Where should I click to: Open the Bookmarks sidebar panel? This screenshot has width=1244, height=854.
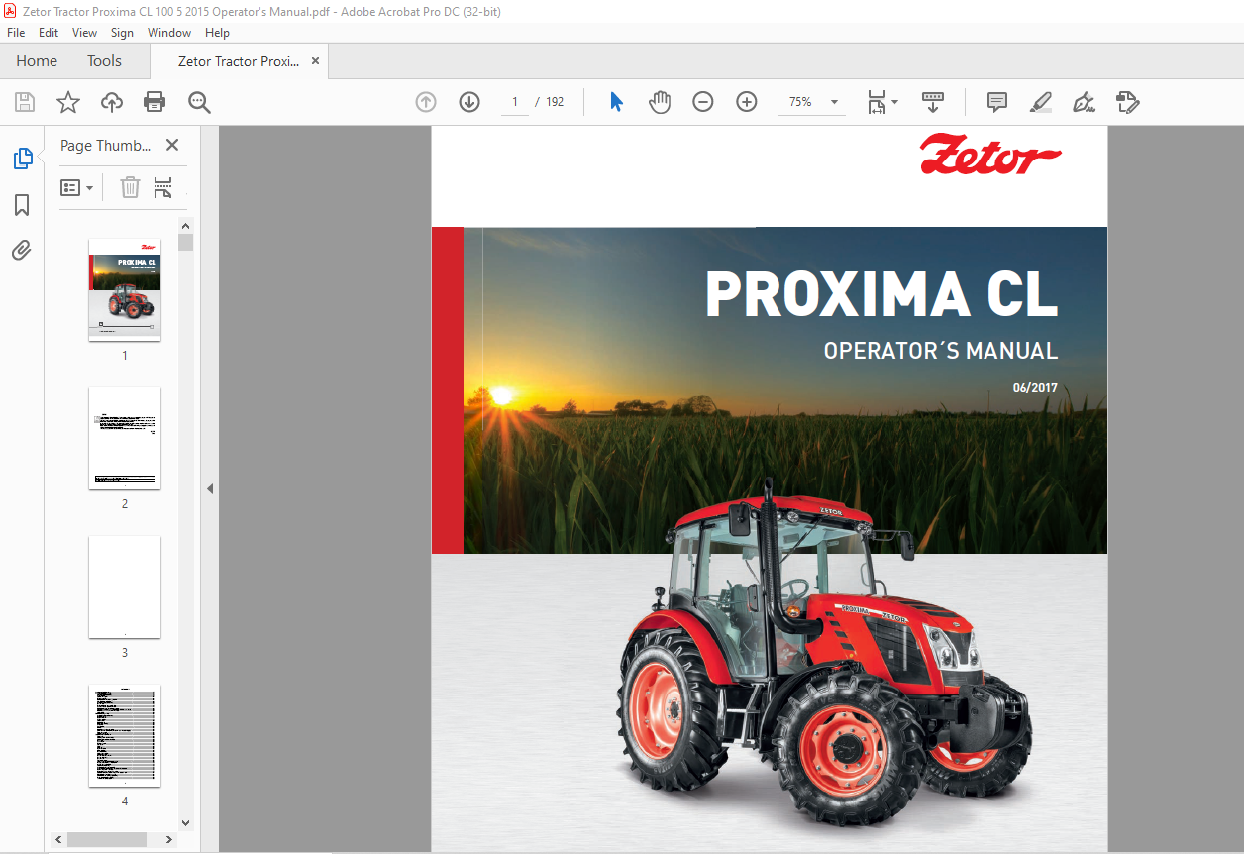(22, 205)
